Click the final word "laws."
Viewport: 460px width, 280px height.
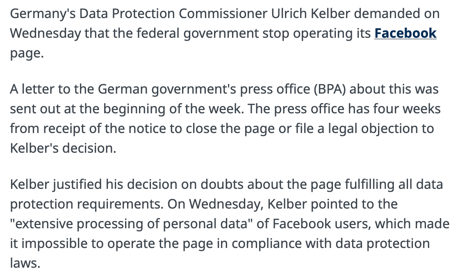(25, 263)
